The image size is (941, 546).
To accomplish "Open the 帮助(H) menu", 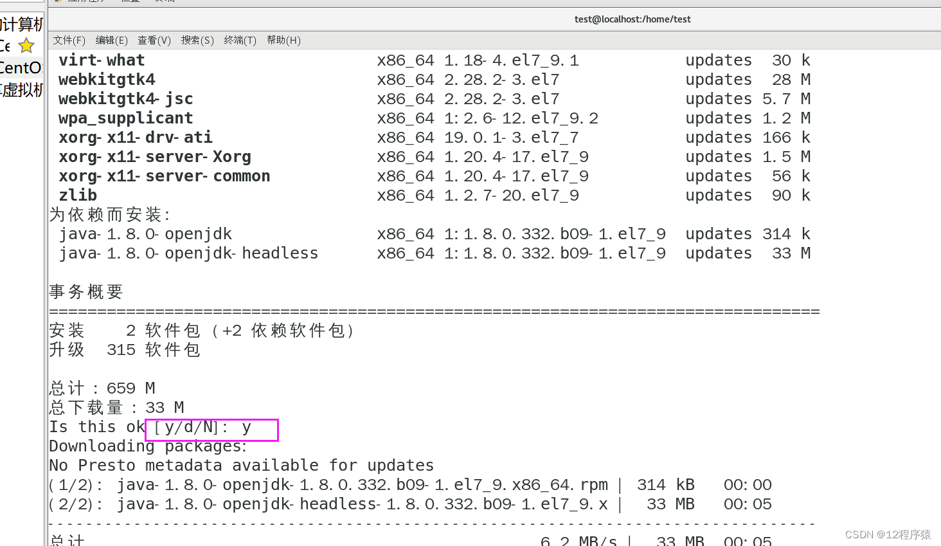I will tap(283, 40).
